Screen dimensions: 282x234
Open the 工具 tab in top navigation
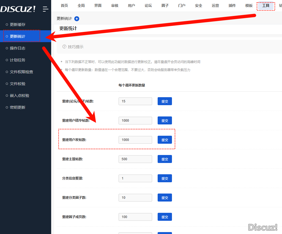click(x=265, y=6)
